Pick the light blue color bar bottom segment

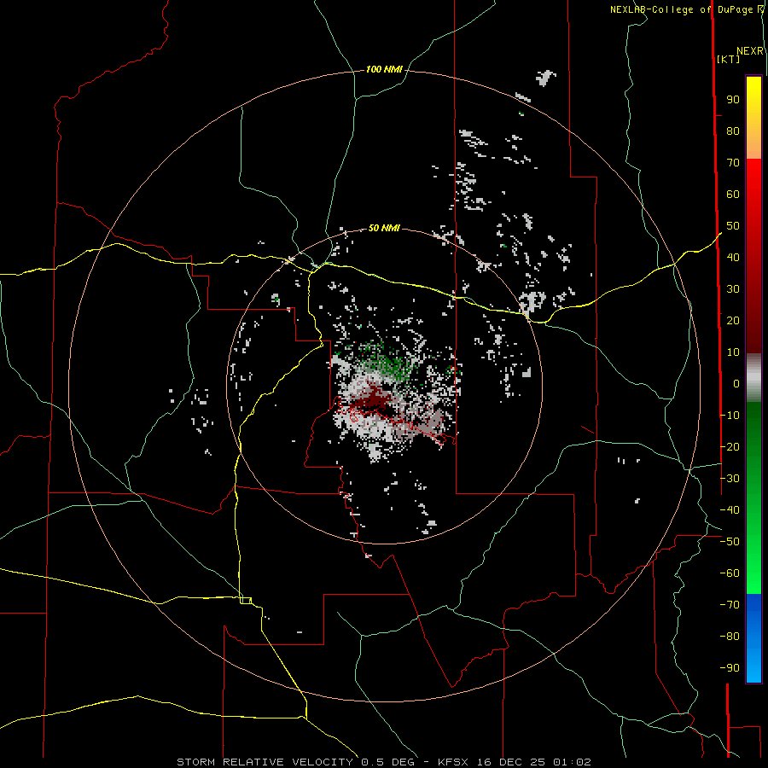pos(753,666)
